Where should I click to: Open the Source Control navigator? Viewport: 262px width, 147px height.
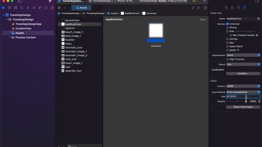9,8
